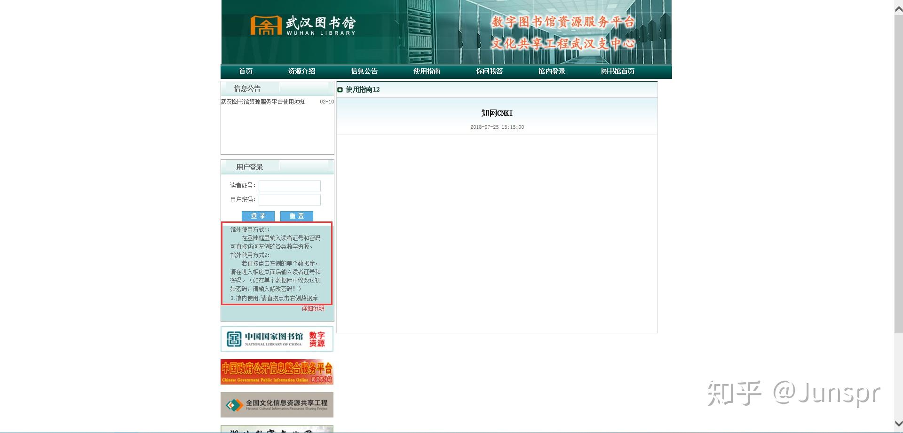Viewport: 903px width, 433px height.
Task: Open the 全国文化信息资源共享工程 banner
Action: 277,405
